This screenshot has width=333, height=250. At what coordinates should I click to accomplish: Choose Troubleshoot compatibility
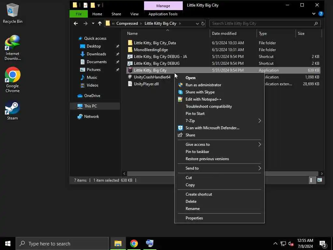coord(208,106)
